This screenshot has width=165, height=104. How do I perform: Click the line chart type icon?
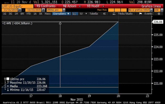(x=75, y=14)
